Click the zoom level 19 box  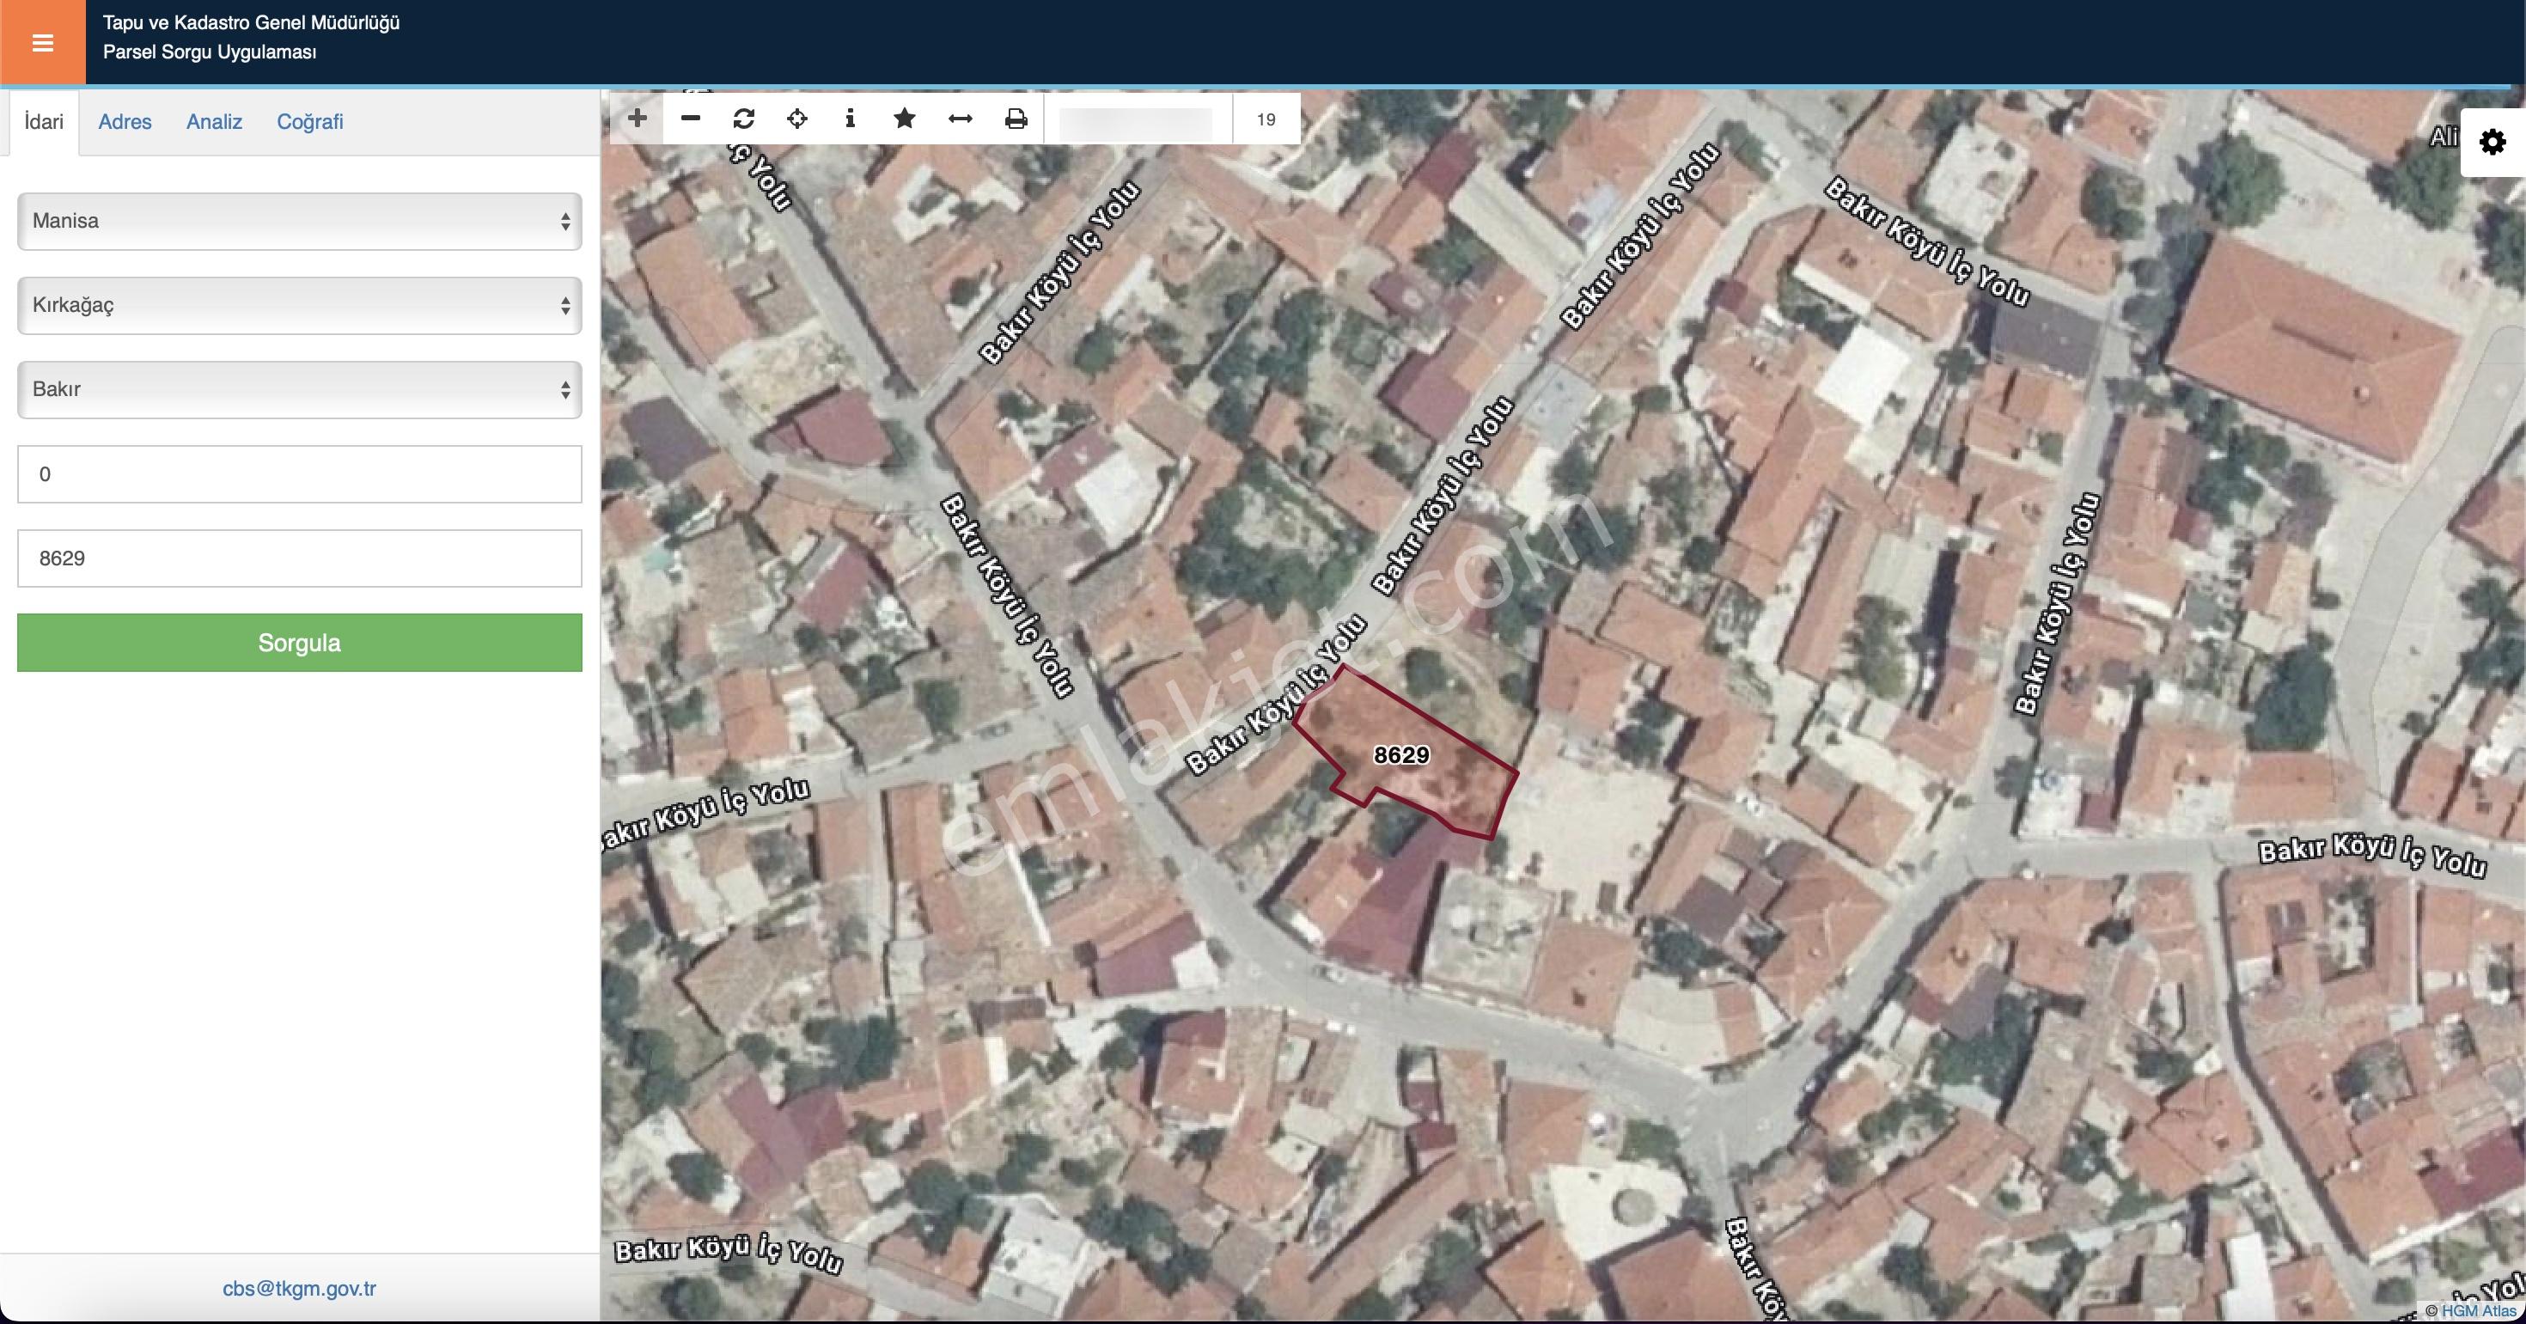point(1266,119)
